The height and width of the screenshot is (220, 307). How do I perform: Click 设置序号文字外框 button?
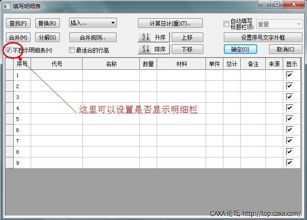point(263,37)
